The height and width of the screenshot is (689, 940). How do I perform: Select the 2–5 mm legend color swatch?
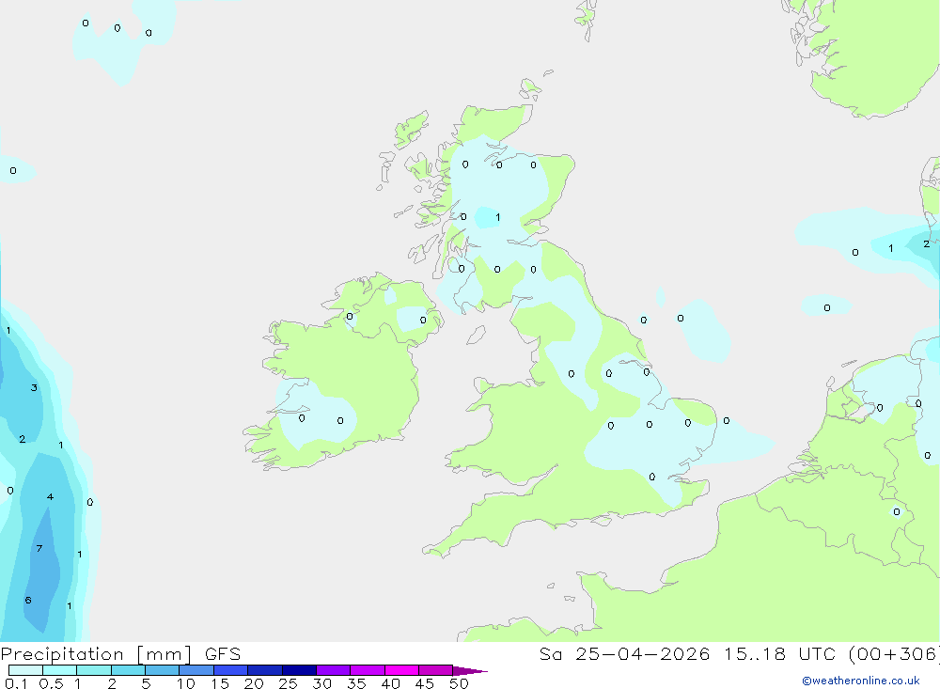click(128, 670)
